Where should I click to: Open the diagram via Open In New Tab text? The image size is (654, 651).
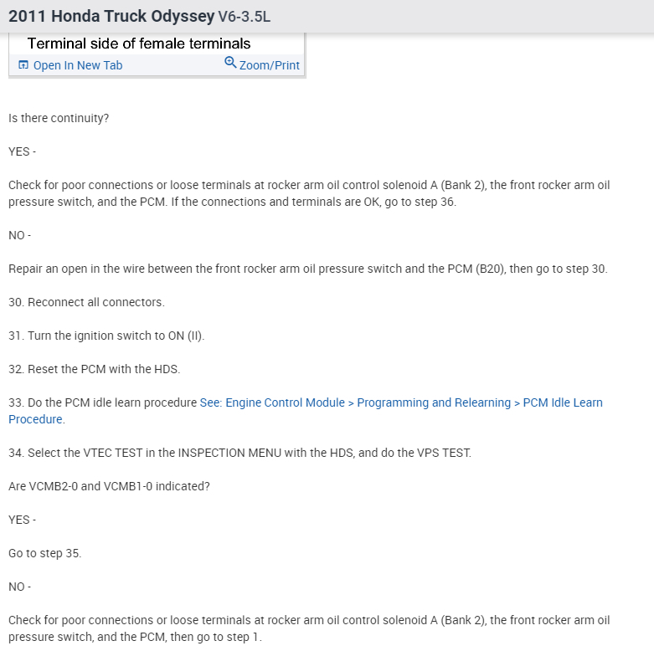[77, 65]
